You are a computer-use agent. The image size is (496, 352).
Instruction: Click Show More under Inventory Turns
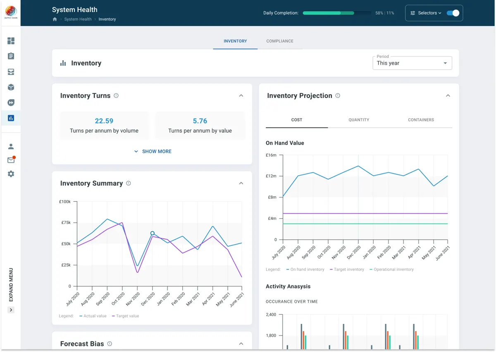pos(153,152)
